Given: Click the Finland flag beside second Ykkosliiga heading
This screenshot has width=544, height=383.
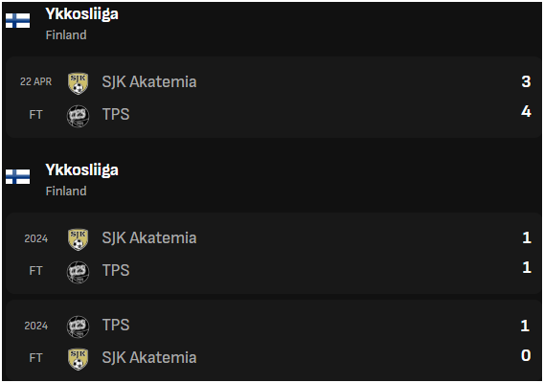Looking at the screenshot, I should 17,176.
